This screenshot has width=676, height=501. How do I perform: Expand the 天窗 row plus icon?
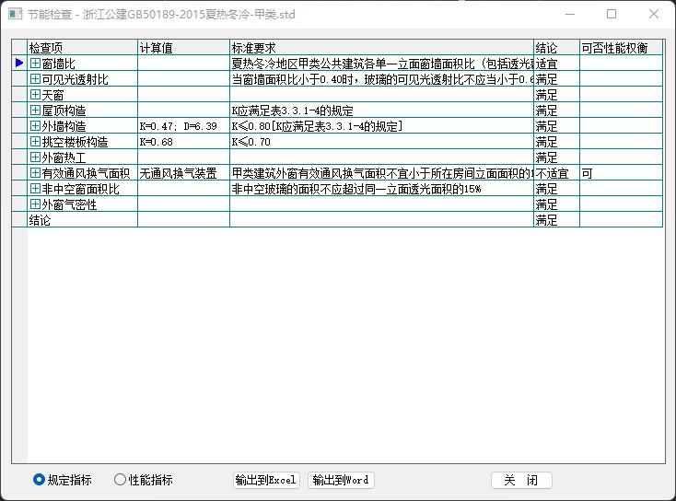35,95
